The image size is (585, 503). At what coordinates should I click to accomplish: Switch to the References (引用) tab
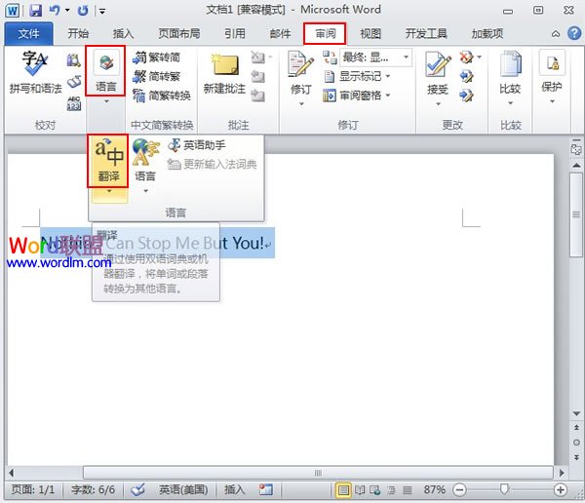click(x=235, y=34)
